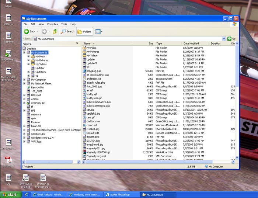Viewport: 258px width, 198px height.
Task: Open the Tools menu
Action: (64, 24)
